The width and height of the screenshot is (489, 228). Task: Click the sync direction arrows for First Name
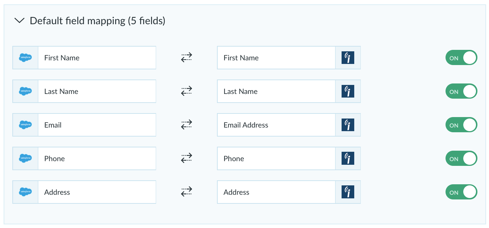click(x=187, y=58)
